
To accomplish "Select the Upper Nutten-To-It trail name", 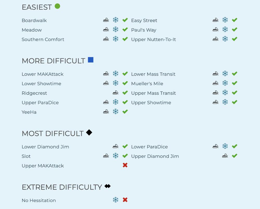I will coord(153,39).
